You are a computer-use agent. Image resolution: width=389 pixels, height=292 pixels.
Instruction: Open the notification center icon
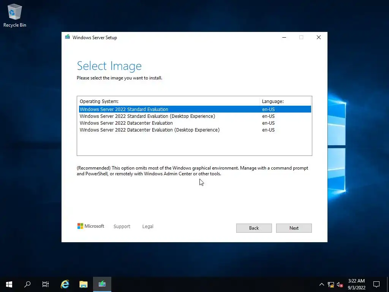[376, 284]
